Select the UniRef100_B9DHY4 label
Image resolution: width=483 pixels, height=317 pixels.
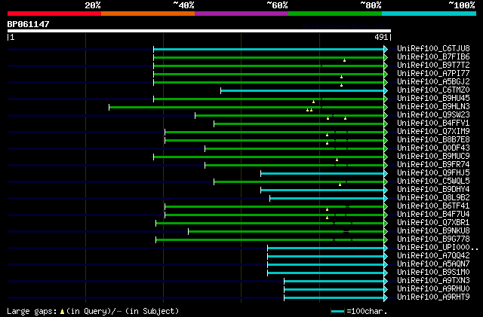click(433, 190)
